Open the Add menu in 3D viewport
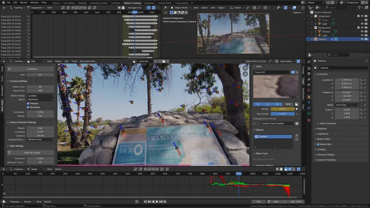This screenshot has height=208, width=370. (x=213, y=8)
